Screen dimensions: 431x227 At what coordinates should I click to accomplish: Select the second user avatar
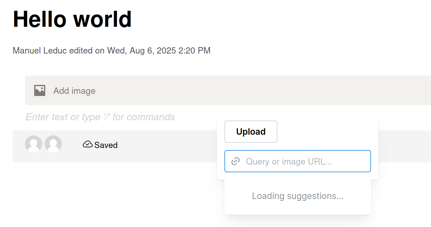point(53,144)
